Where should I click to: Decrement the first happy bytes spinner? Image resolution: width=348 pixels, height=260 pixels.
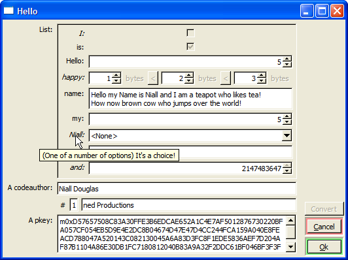(x=116, y=81)
